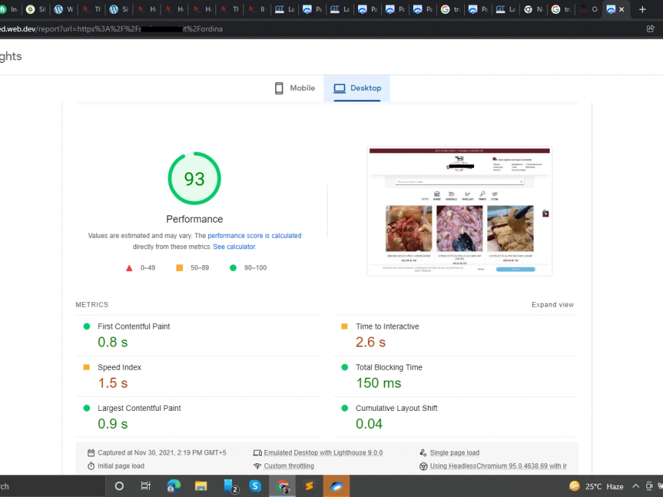
Task: Click green dot beside Total Blocking Time
Action: coord(345,367)
